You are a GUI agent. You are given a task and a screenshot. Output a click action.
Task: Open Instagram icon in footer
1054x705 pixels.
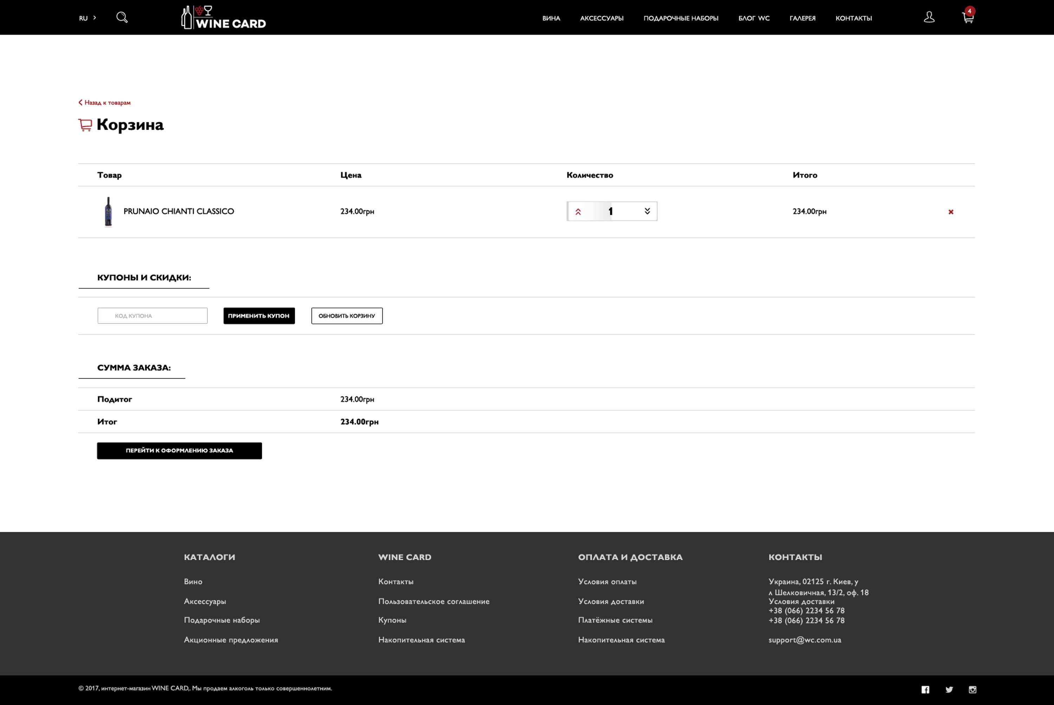[972, 690]
